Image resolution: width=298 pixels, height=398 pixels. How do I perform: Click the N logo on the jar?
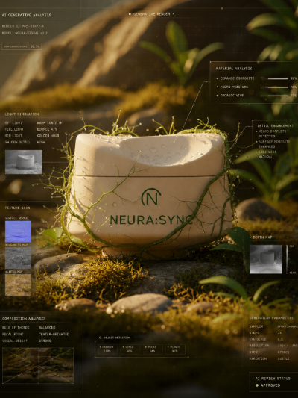[x=151, y=196]
